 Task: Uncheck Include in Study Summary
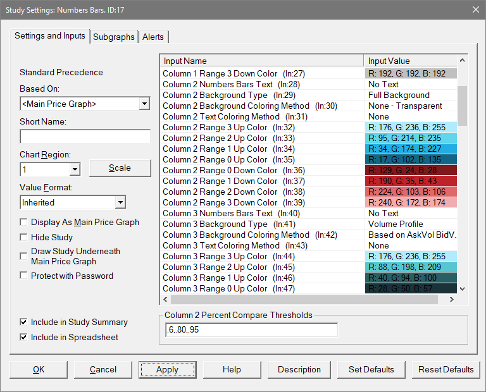pos(24,322)
